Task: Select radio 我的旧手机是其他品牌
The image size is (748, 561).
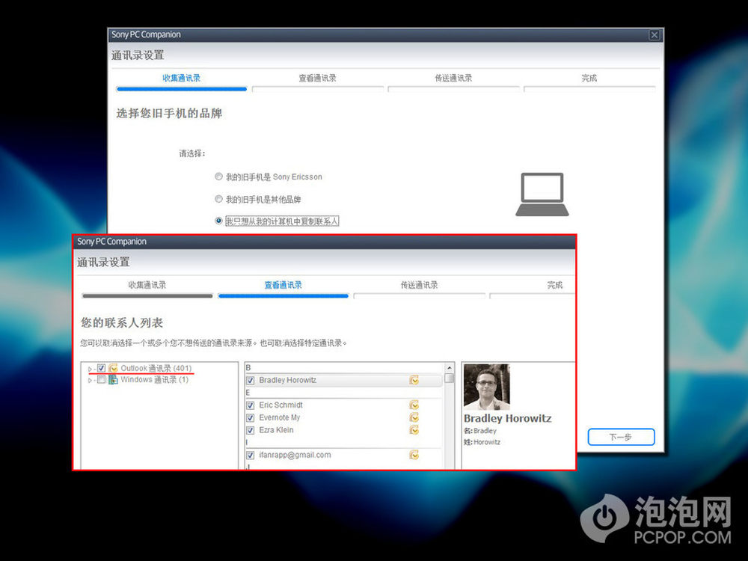Action: coord(218,199)
